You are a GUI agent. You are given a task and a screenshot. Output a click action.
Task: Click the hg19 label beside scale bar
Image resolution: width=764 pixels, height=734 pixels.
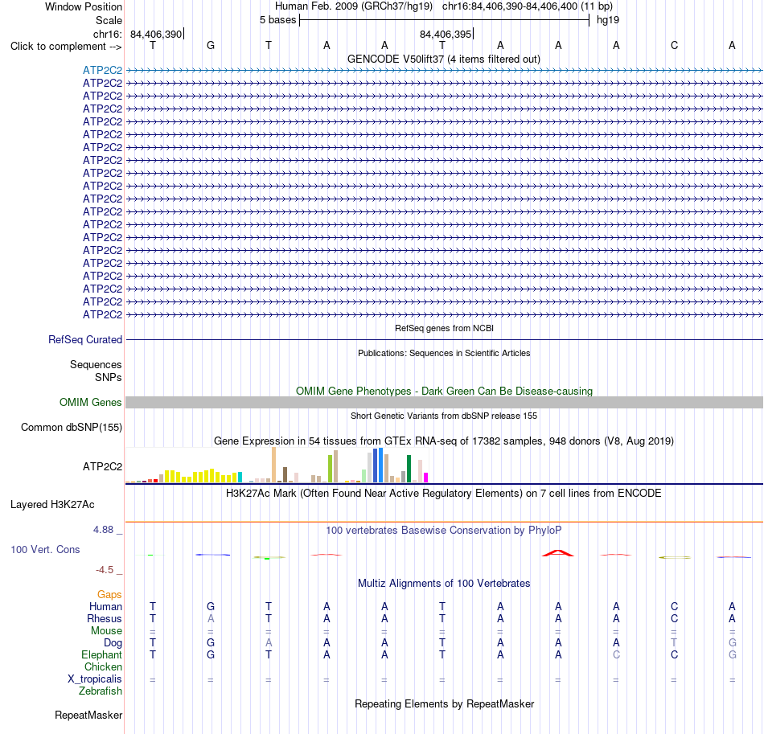pos(608,20)
